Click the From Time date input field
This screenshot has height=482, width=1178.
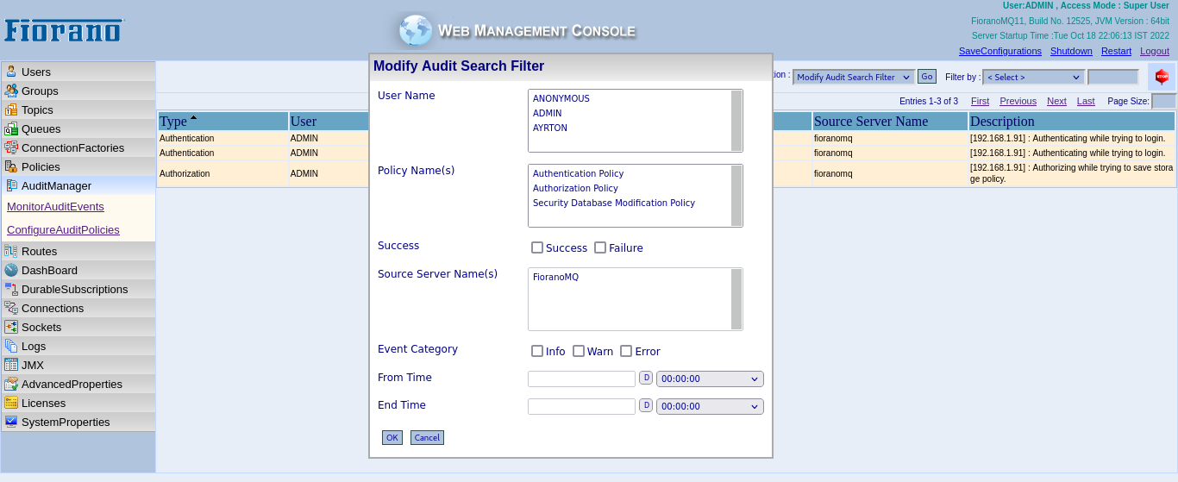click(x=581, y=379)
